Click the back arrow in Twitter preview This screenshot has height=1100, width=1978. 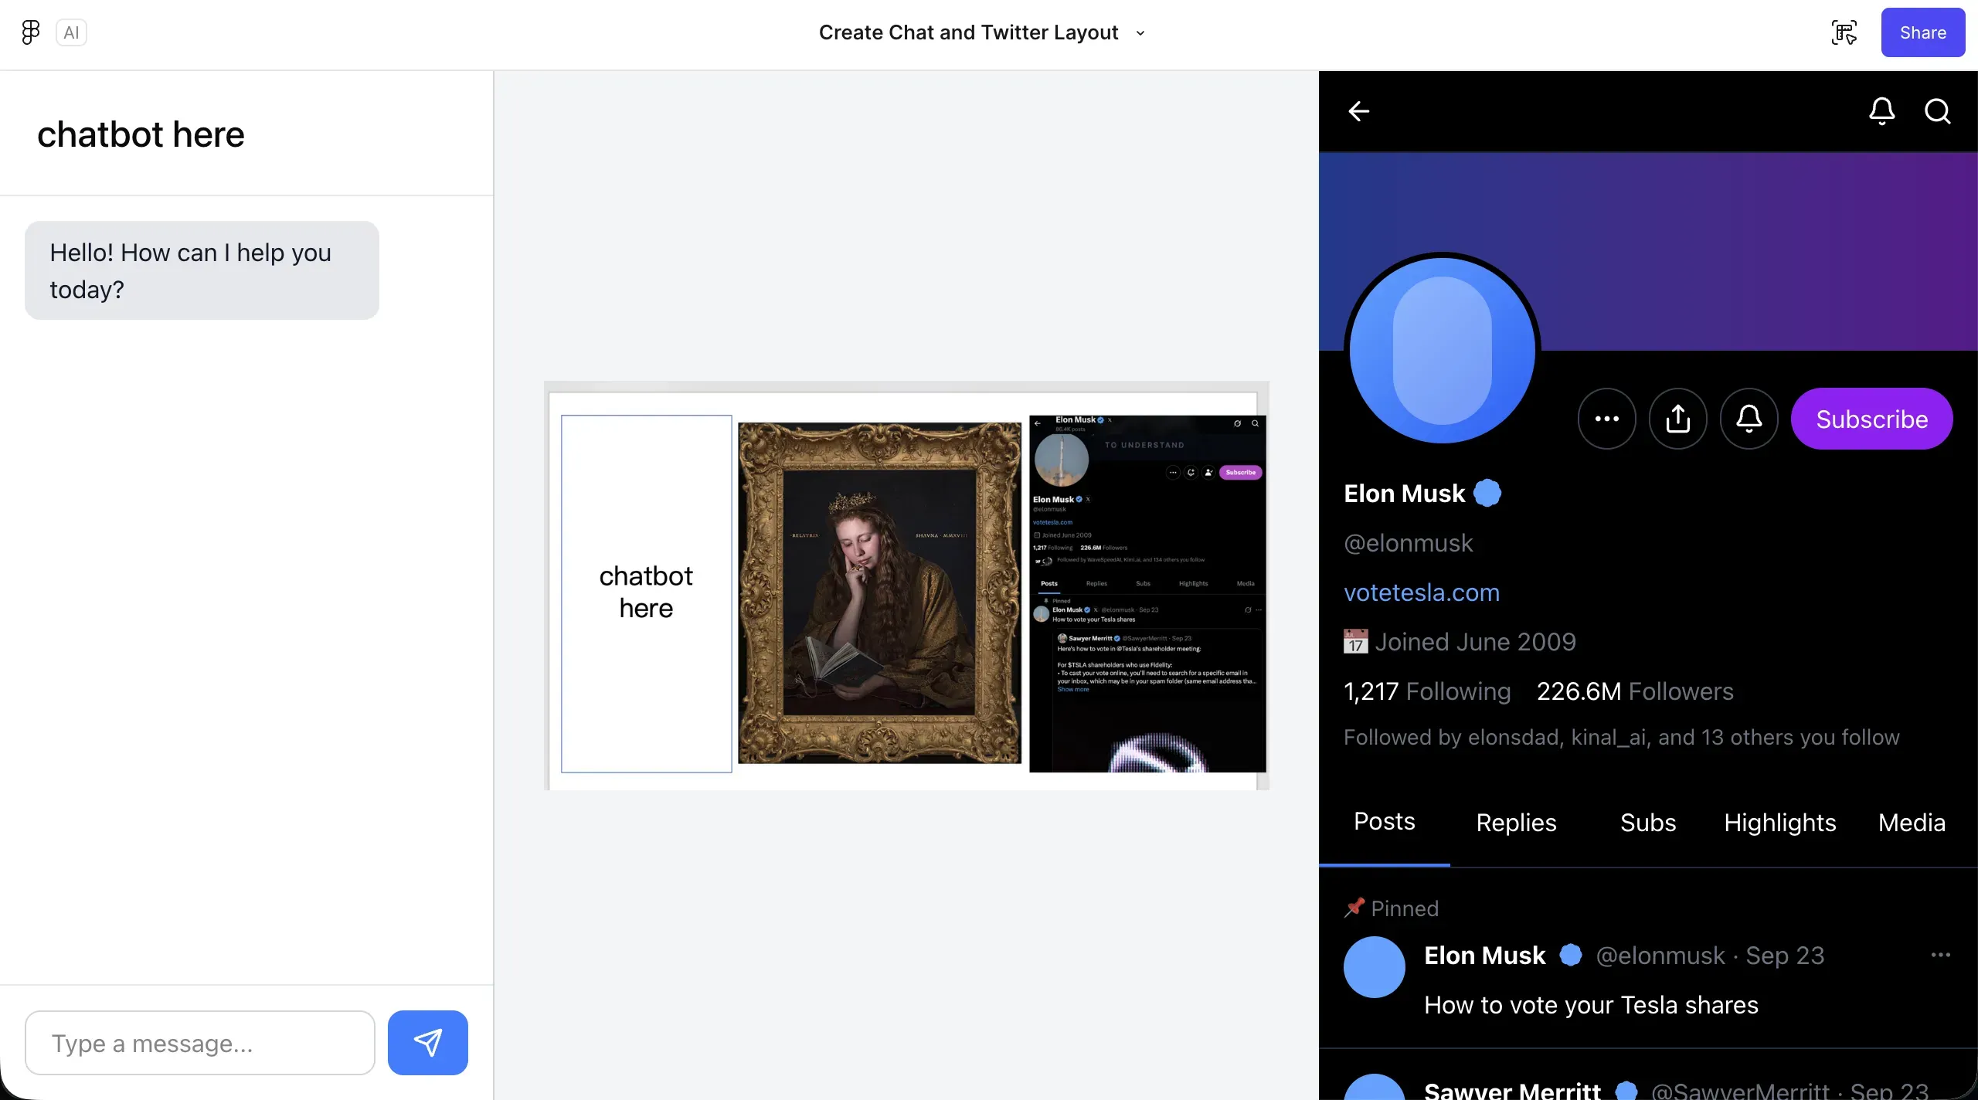1359,111
